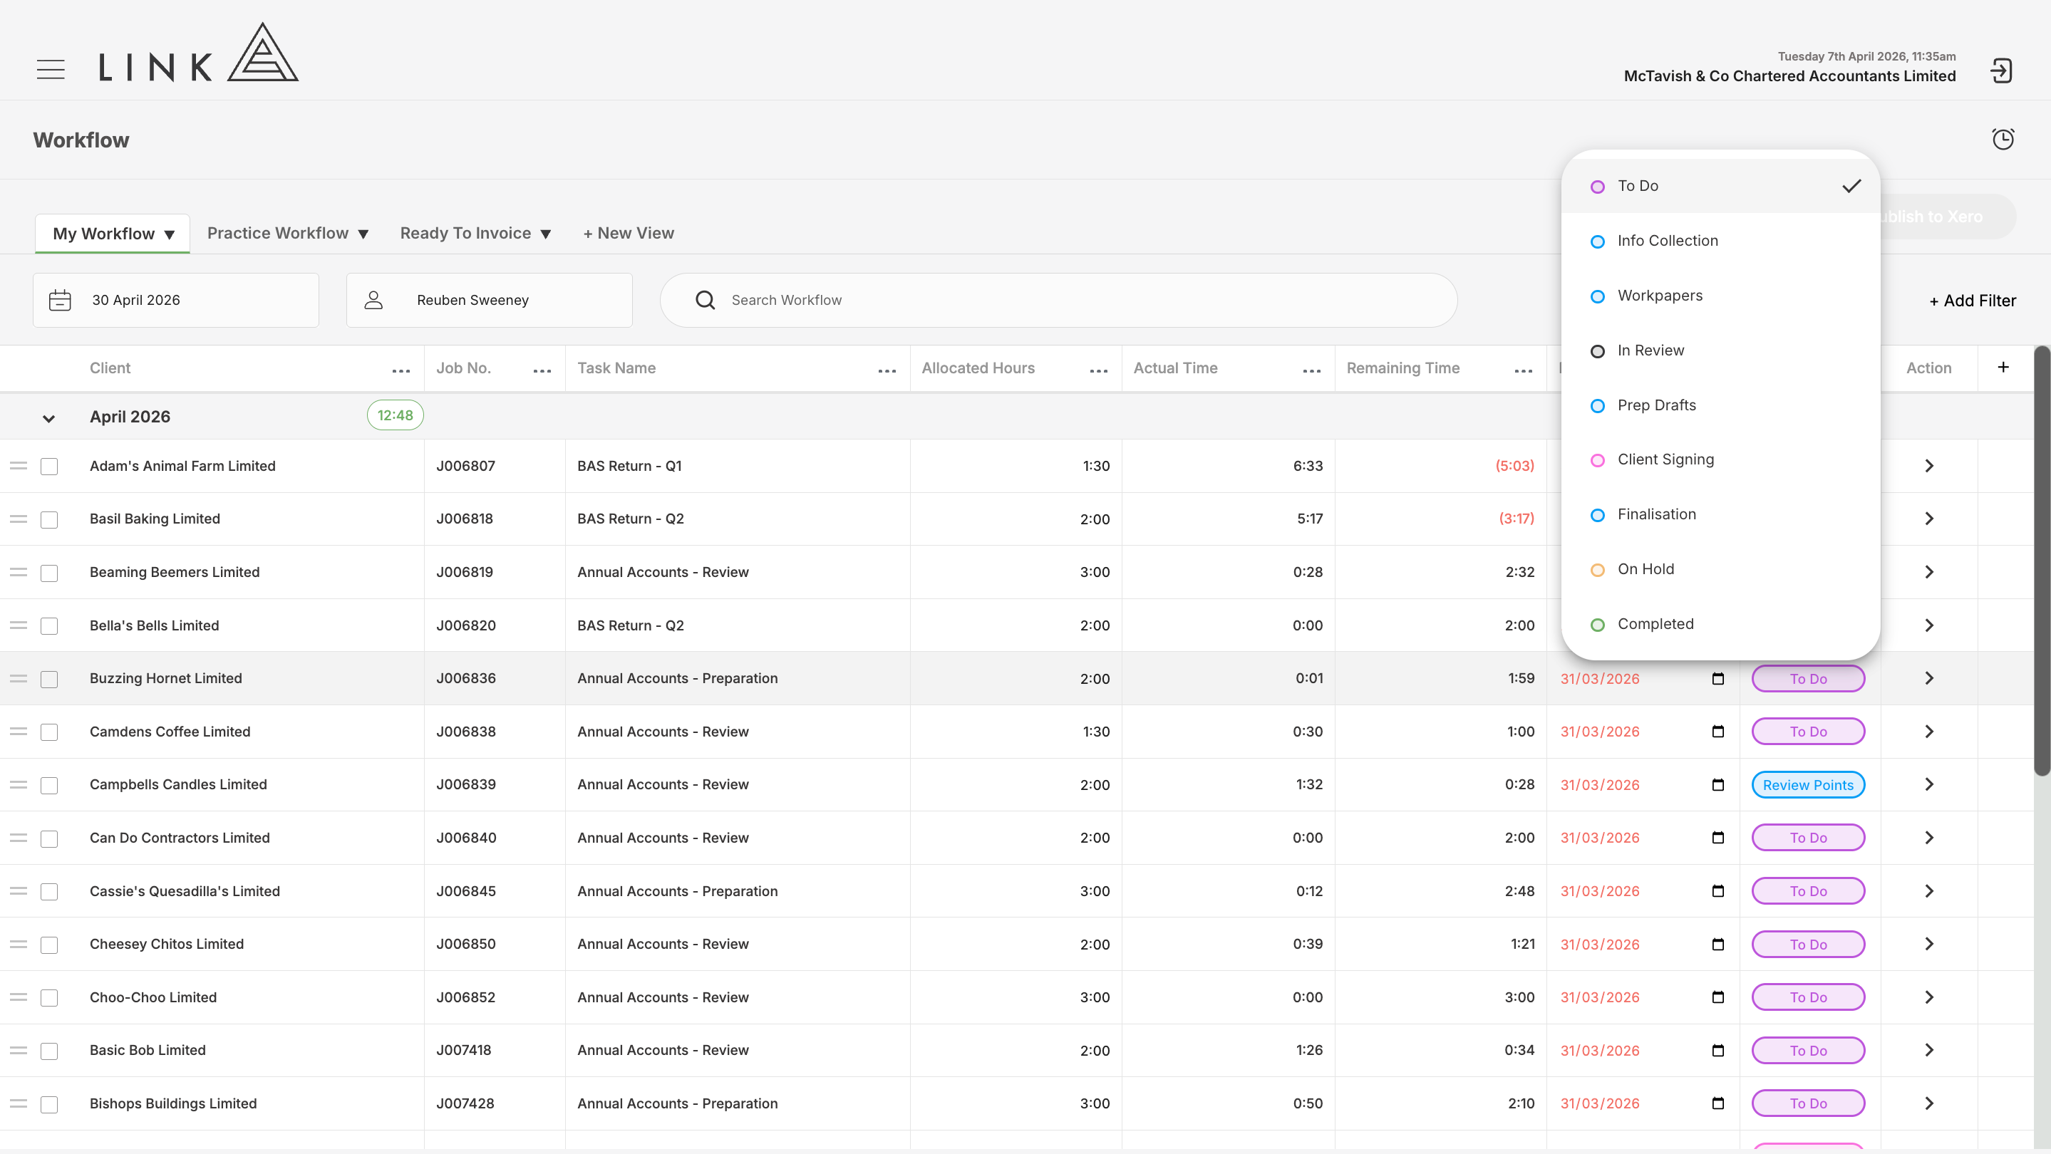Open Remaining Time column options menu
2051x1154 pixels.
point(1524,371)
